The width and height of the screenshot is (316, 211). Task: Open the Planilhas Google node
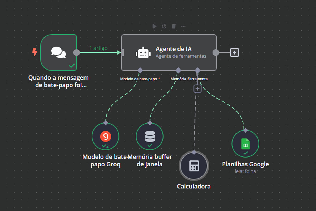[245, 144]
